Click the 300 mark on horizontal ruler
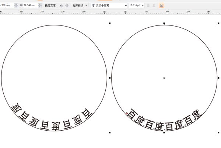This screenshot has width=221, height=148. (84, 11)
